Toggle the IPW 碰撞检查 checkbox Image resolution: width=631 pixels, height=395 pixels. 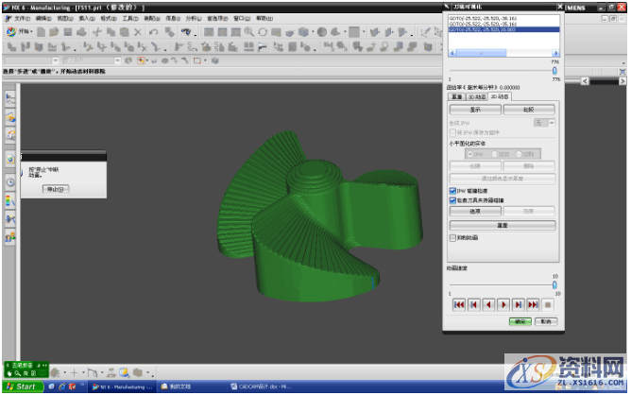452,190
